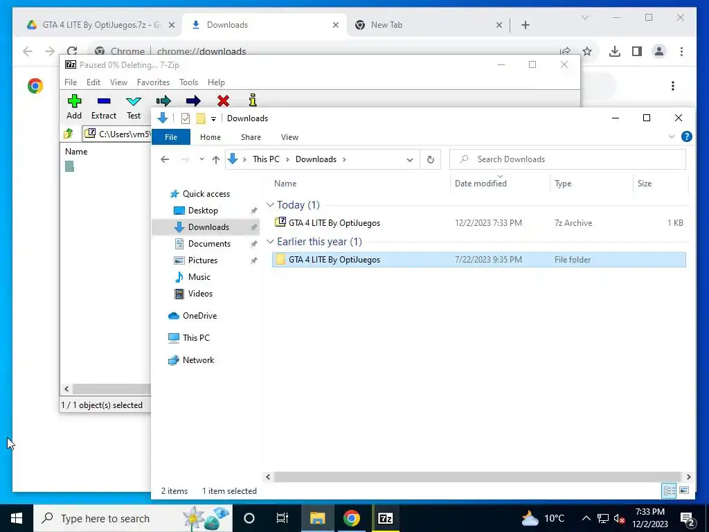This screenshot has height=532, width=709.
Task: Select Documents in navigation pane
Action: (x=209, y=244)
